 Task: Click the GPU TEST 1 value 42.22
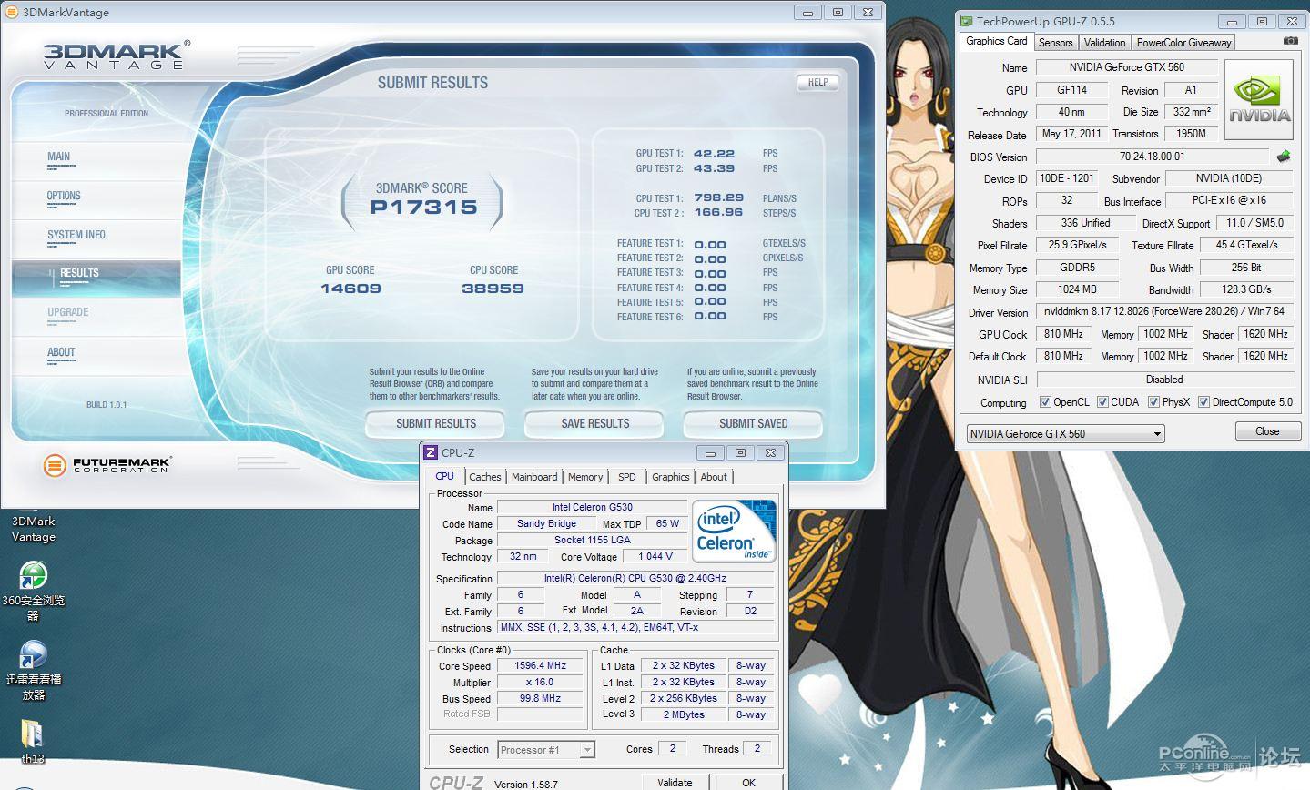[714, 154]
